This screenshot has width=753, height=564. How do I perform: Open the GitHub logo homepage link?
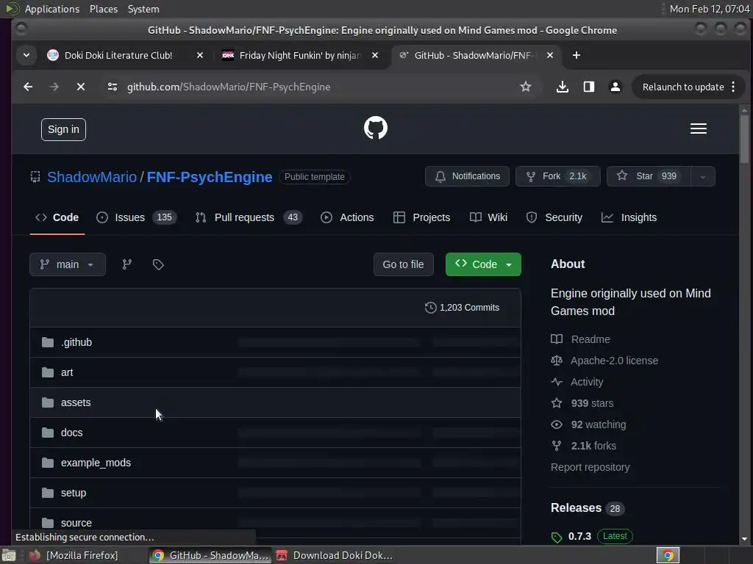click(375, 128)
